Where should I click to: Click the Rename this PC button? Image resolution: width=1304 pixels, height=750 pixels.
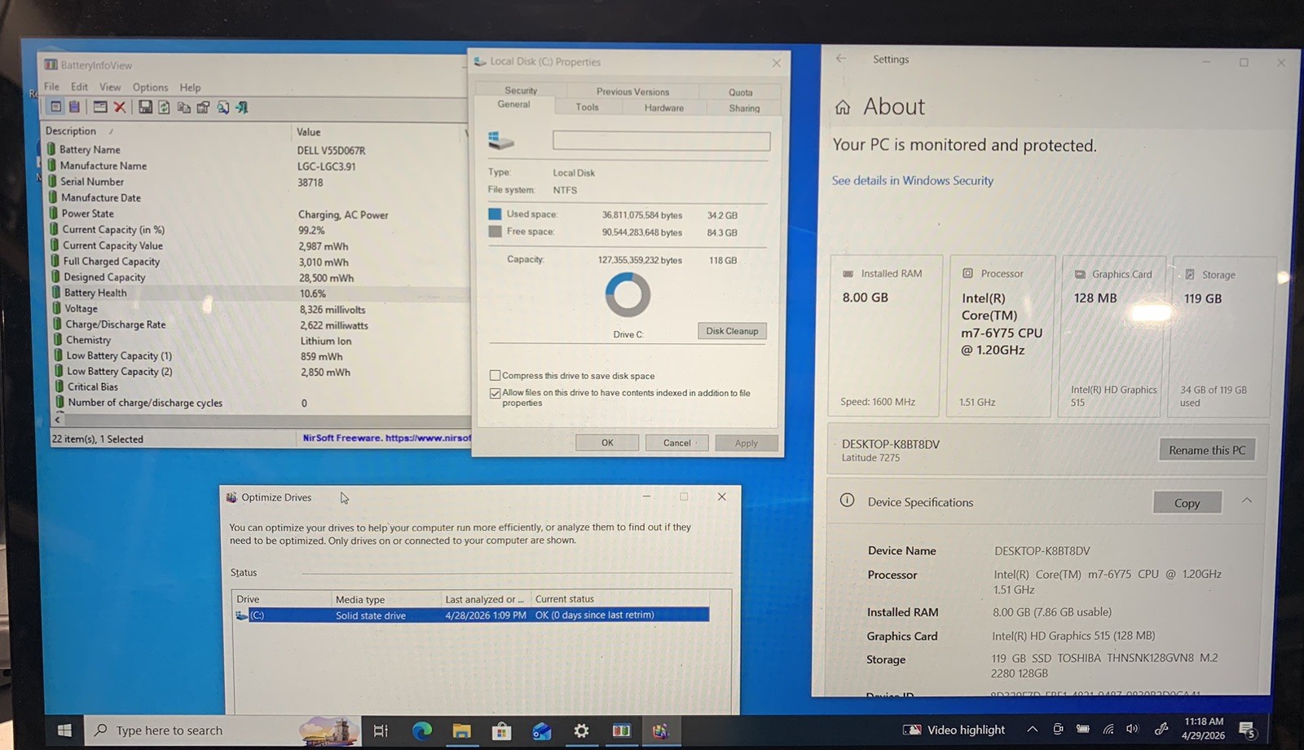coord(1207,450)
